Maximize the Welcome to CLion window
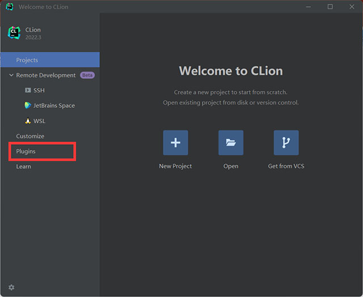This screenshot has height=297, width=363. pyautogui.click(x=330, y=7)
